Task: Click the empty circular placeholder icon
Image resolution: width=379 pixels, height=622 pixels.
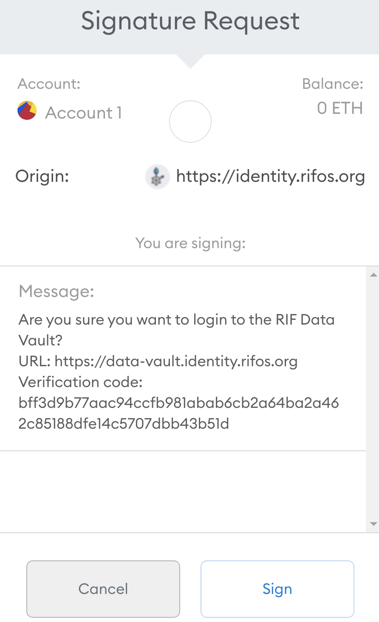Action: coord(190,122)
